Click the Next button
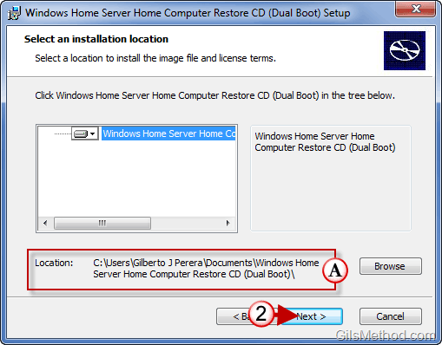Viewport: 442px width, 345px height. (311, 316)
